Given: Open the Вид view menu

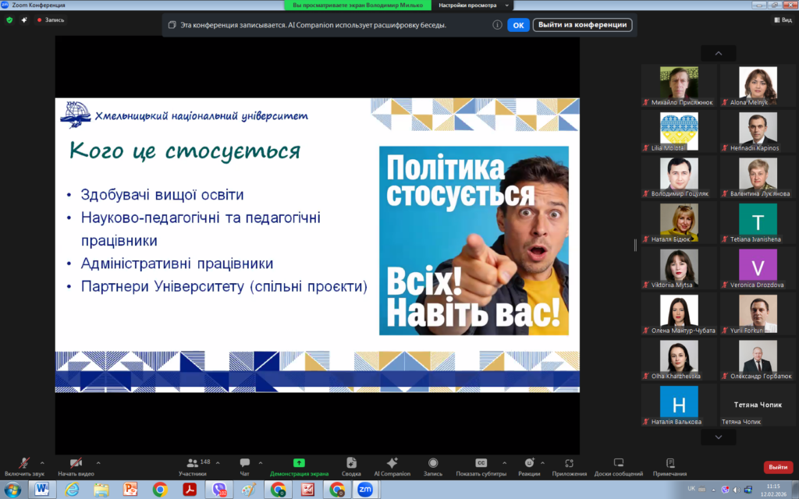Looking at the screenshot, I should pyautogui.click(x=782, y=20).
